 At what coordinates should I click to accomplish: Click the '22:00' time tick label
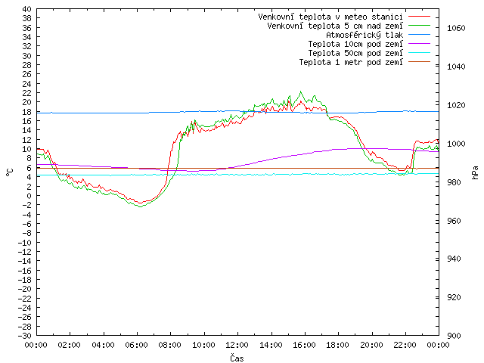[x=405, y=345]
